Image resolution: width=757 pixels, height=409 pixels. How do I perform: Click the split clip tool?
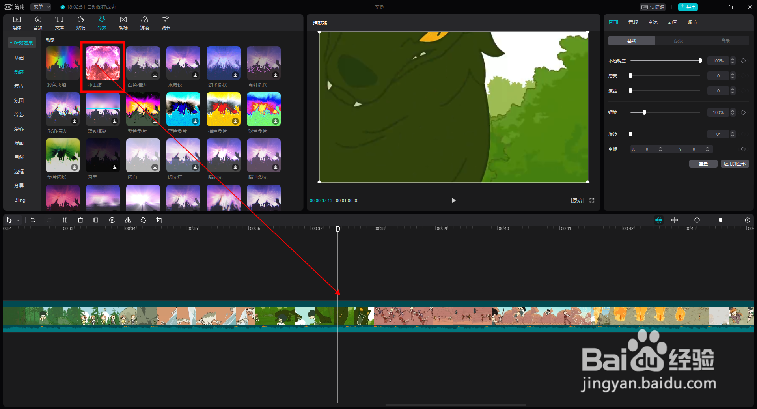coord(65,220)
